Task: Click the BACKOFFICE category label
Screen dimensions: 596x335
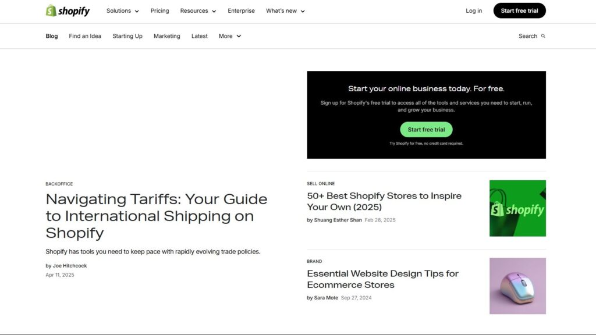Action: (x=59, y=184)
